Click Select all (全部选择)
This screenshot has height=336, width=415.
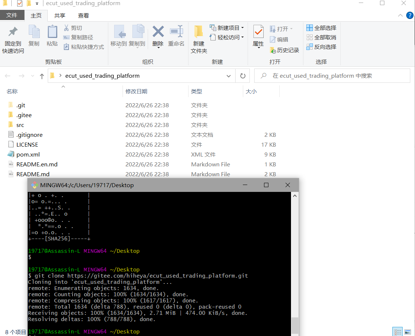tap(321, 28)
